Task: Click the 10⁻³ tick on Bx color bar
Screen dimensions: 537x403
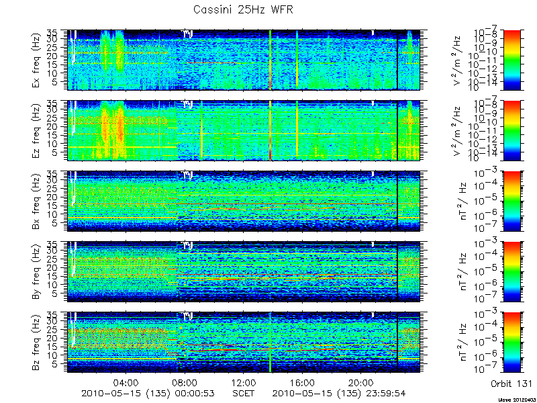Action: pos(485,173)
